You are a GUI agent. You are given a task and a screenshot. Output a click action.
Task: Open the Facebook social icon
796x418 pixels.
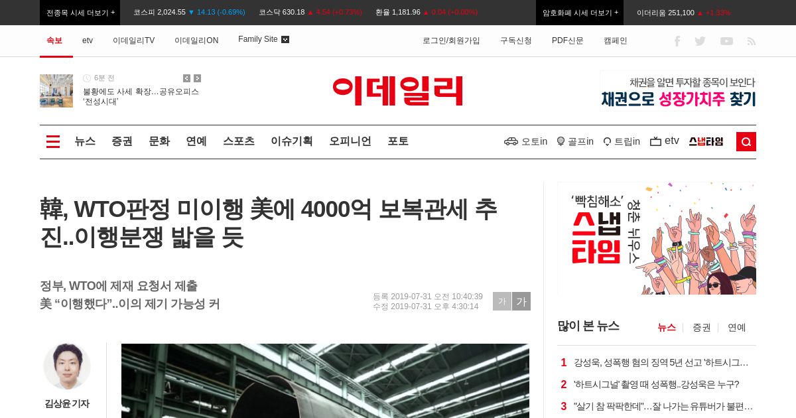(677, 41)
